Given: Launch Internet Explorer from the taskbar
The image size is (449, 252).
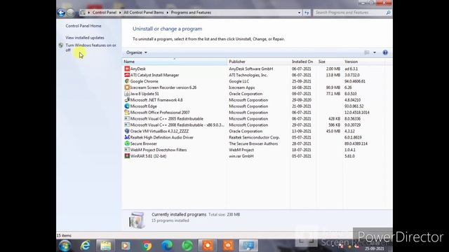Looking at the screenshot, I should 86,246.
